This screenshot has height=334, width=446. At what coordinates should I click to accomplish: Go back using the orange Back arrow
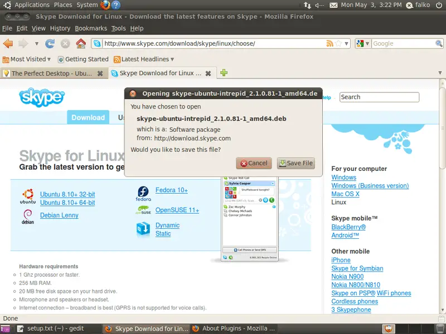pos(8,43)
